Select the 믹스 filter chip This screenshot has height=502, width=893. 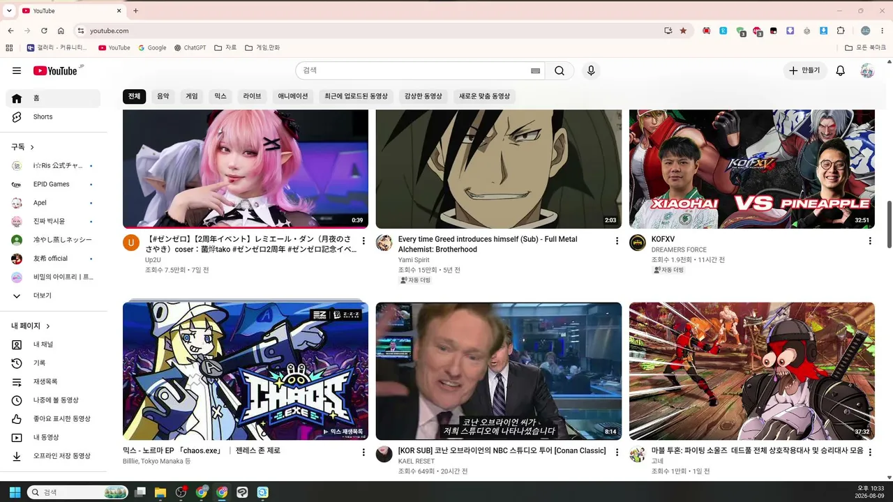point(220,96)
